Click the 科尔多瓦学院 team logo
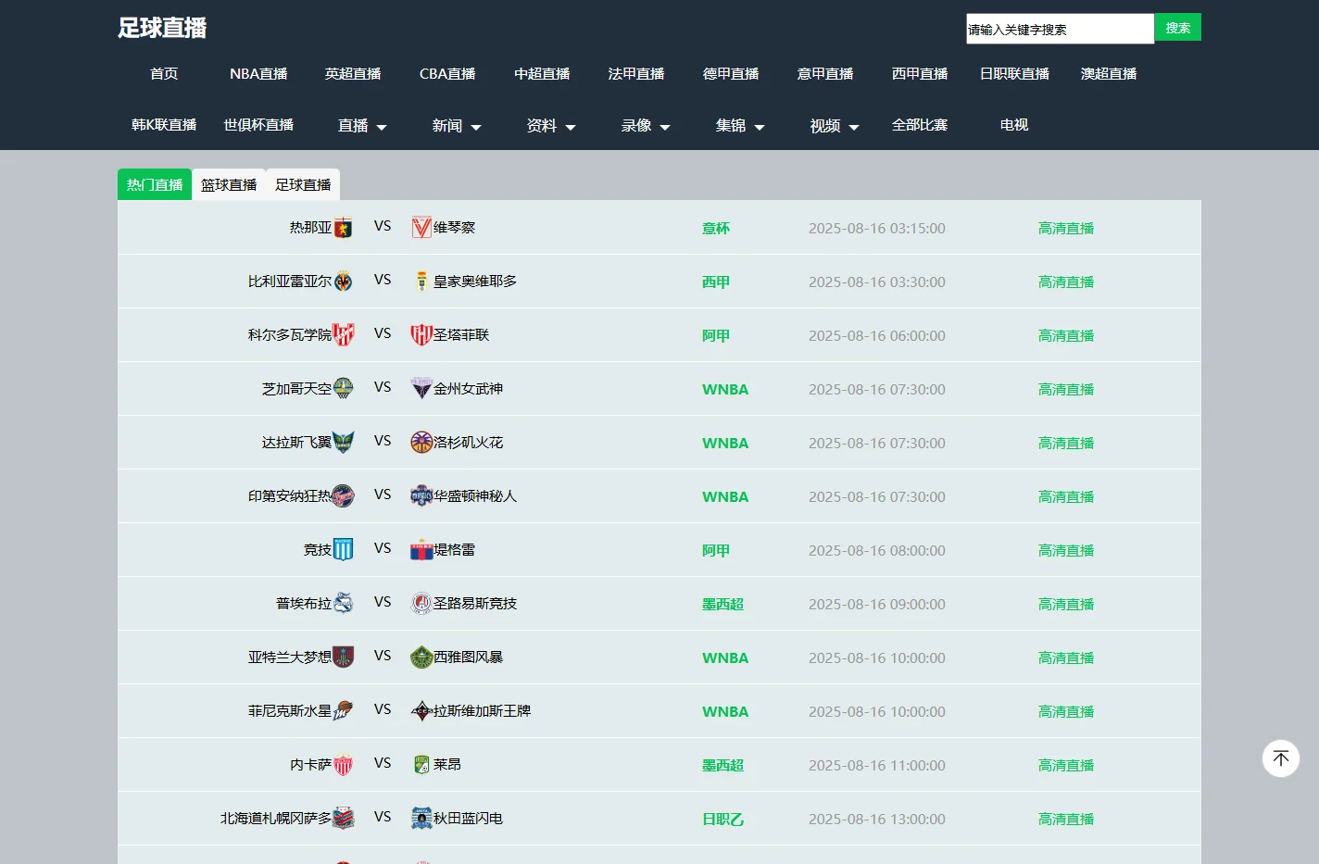This screenshot has width=1319, height=864. [x=343, y=335]
